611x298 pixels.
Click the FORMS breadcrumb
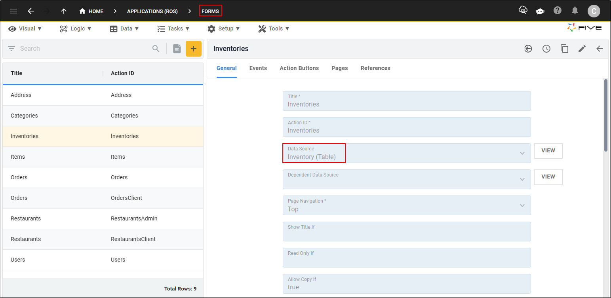click(x=210, y=11)
